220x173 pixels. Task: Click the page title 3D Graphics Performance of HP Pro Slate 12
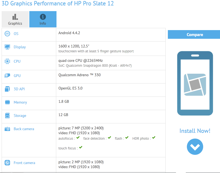pyautogui.click(x=58, y=3)
